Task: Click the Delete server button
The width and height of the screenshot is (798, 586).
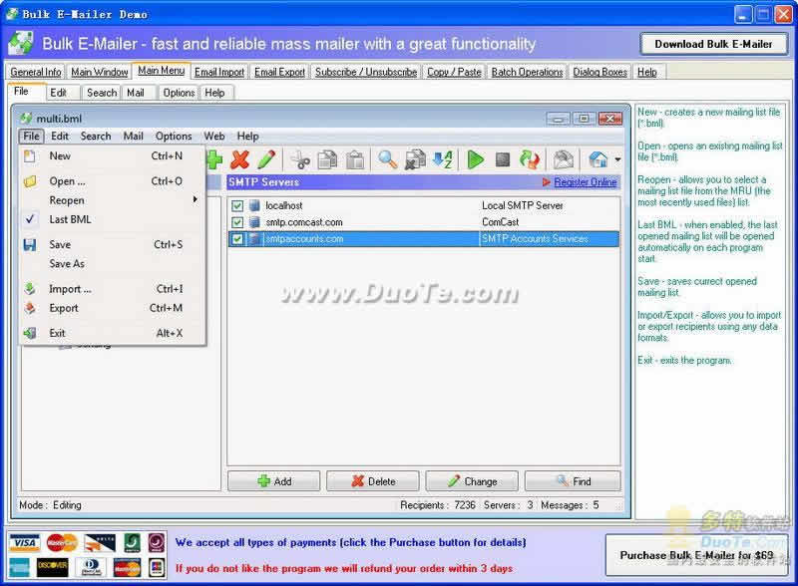Action: pos(372,481)
